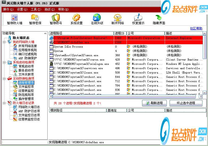The image size is (208, 146).
Task: Open 服务启动项 tree item
Action: (x=26, y=70)
